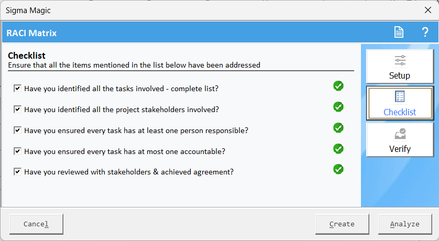Open the document notes icon in header
This screenshot has height=241, width=439.
click(399, 32)
